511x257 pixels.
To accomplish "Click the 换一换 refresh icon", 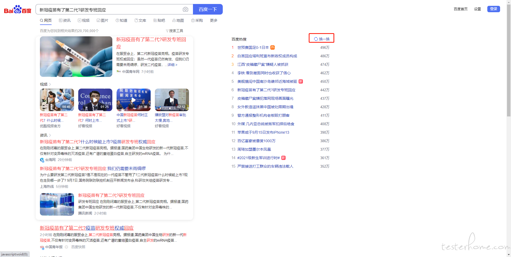I will [316, 39].
